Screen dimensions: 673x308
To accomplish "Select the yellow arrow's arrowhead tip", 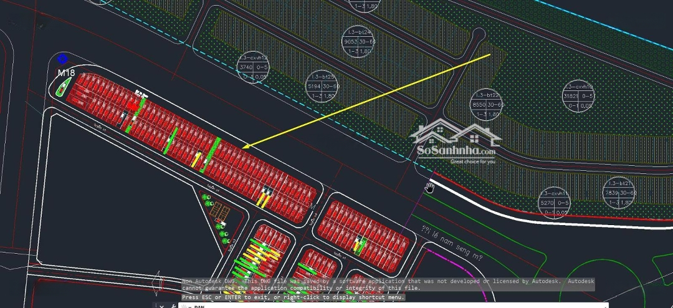I will 244,148.
